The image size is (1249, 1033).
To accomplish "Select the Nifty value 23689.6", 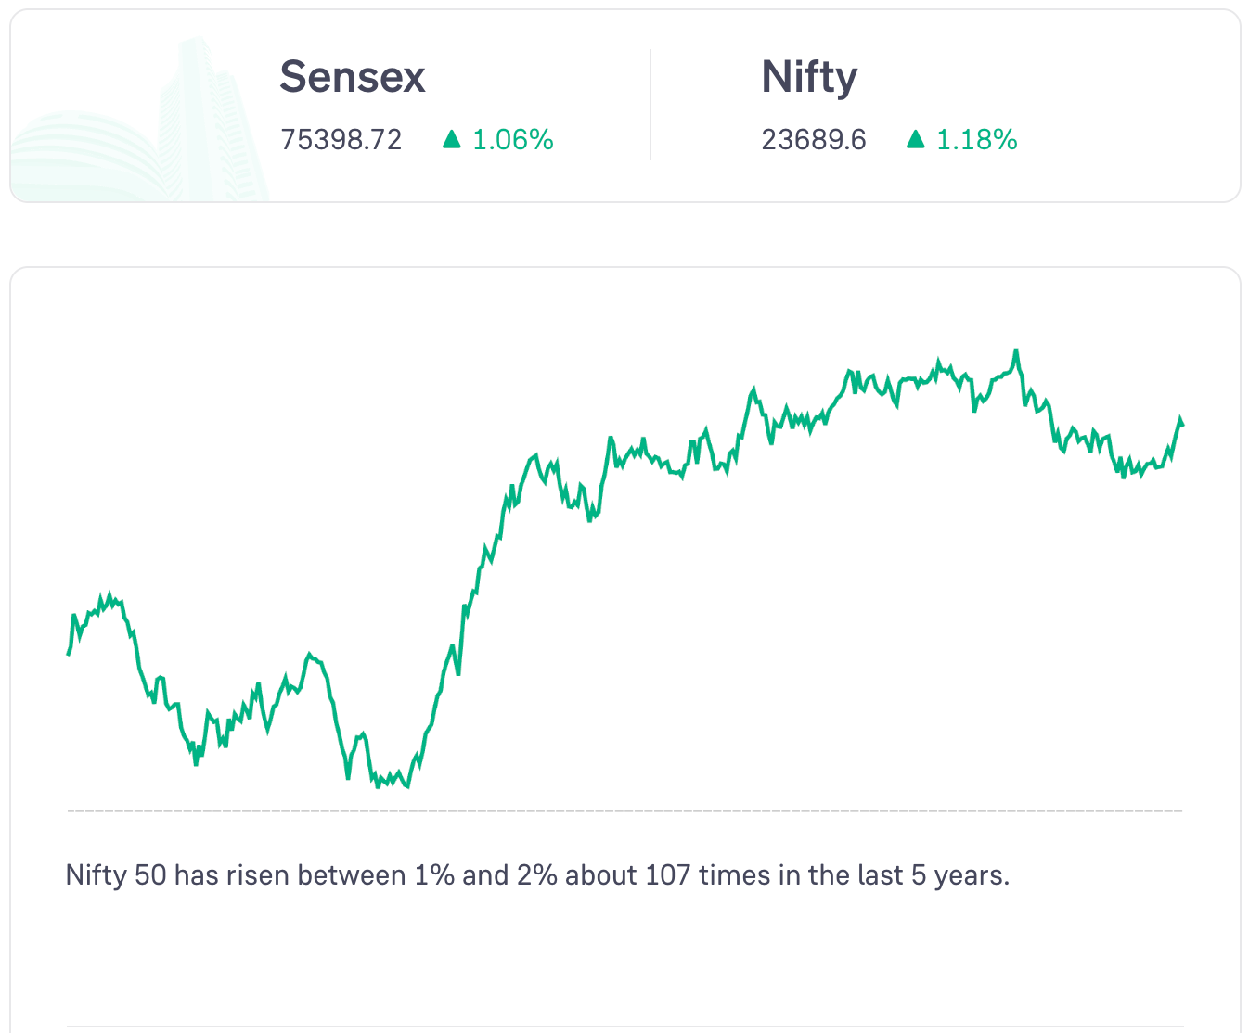I will [x=814, y=140].
